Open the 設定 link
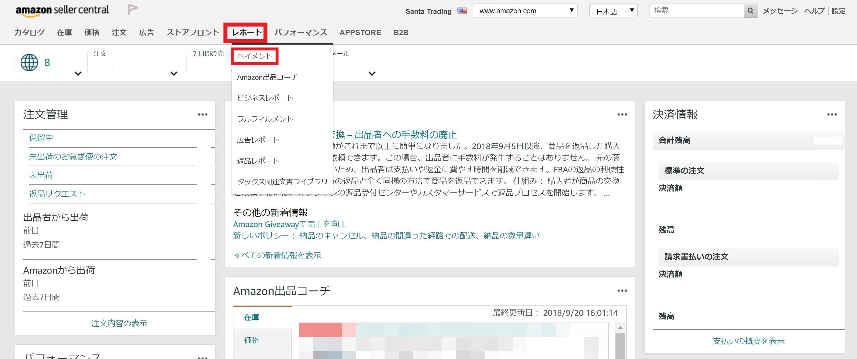The width and height of the screenshot is (857, 359). tap(838, 11)
